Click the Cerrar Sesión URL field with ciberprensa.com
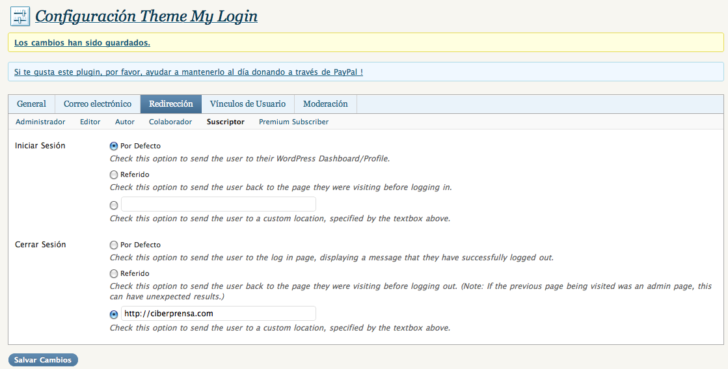This screenshot has height=369, width=728. coord(219,314)
